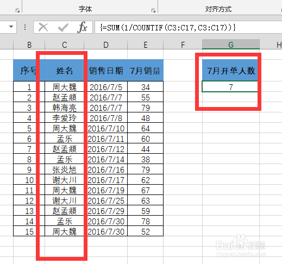Select column D header

pos(106,45)
